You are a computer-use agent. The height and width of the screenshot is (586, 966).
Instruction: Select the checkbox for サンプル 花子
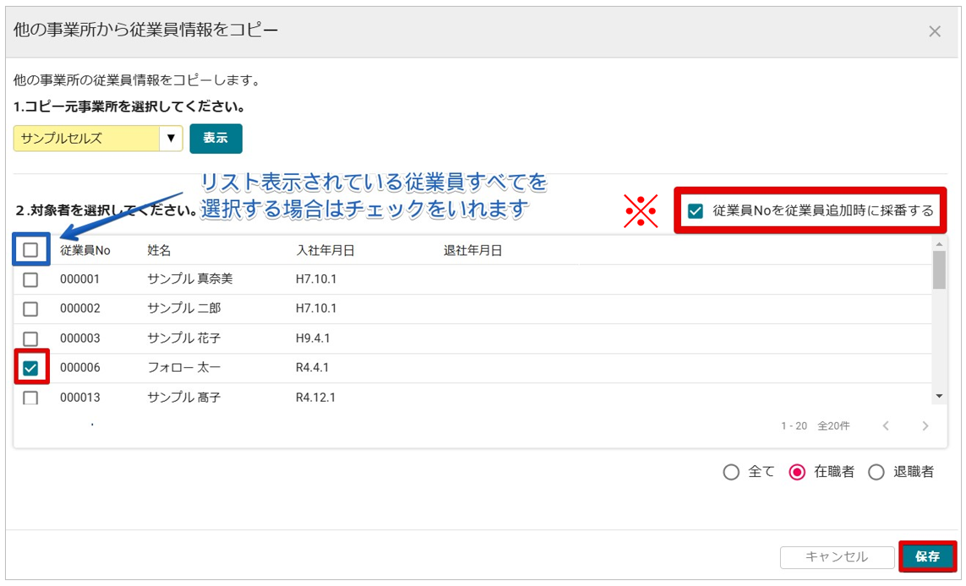(30, 339)
